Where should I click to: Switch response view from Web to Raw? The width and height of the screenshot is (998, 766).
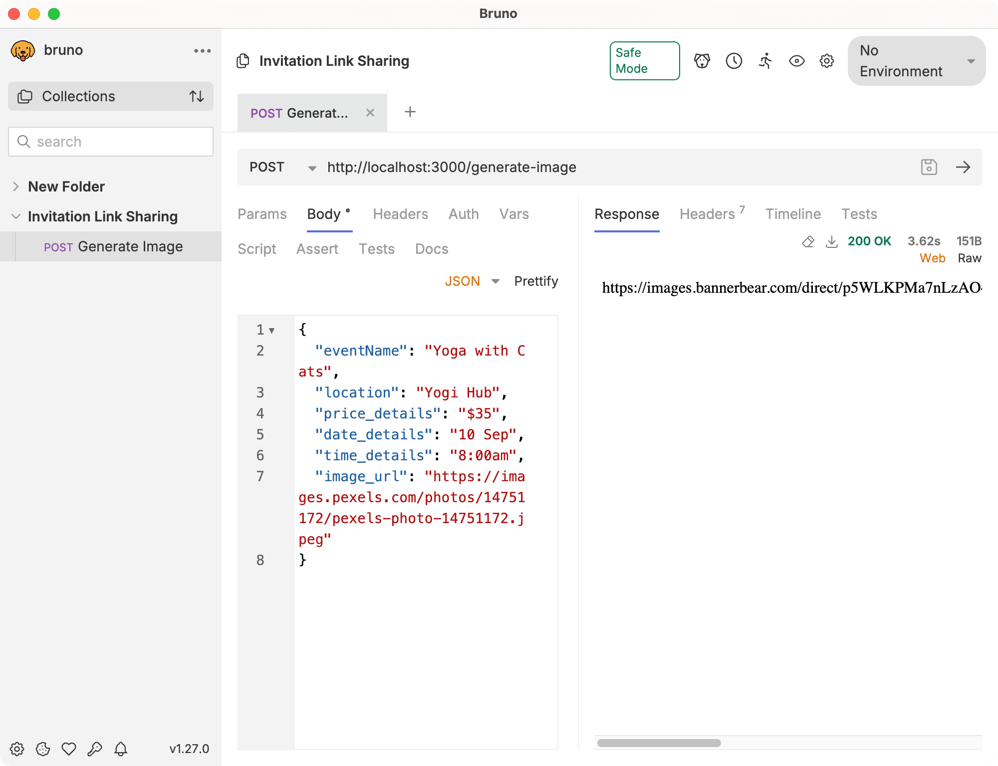[969, 258]
